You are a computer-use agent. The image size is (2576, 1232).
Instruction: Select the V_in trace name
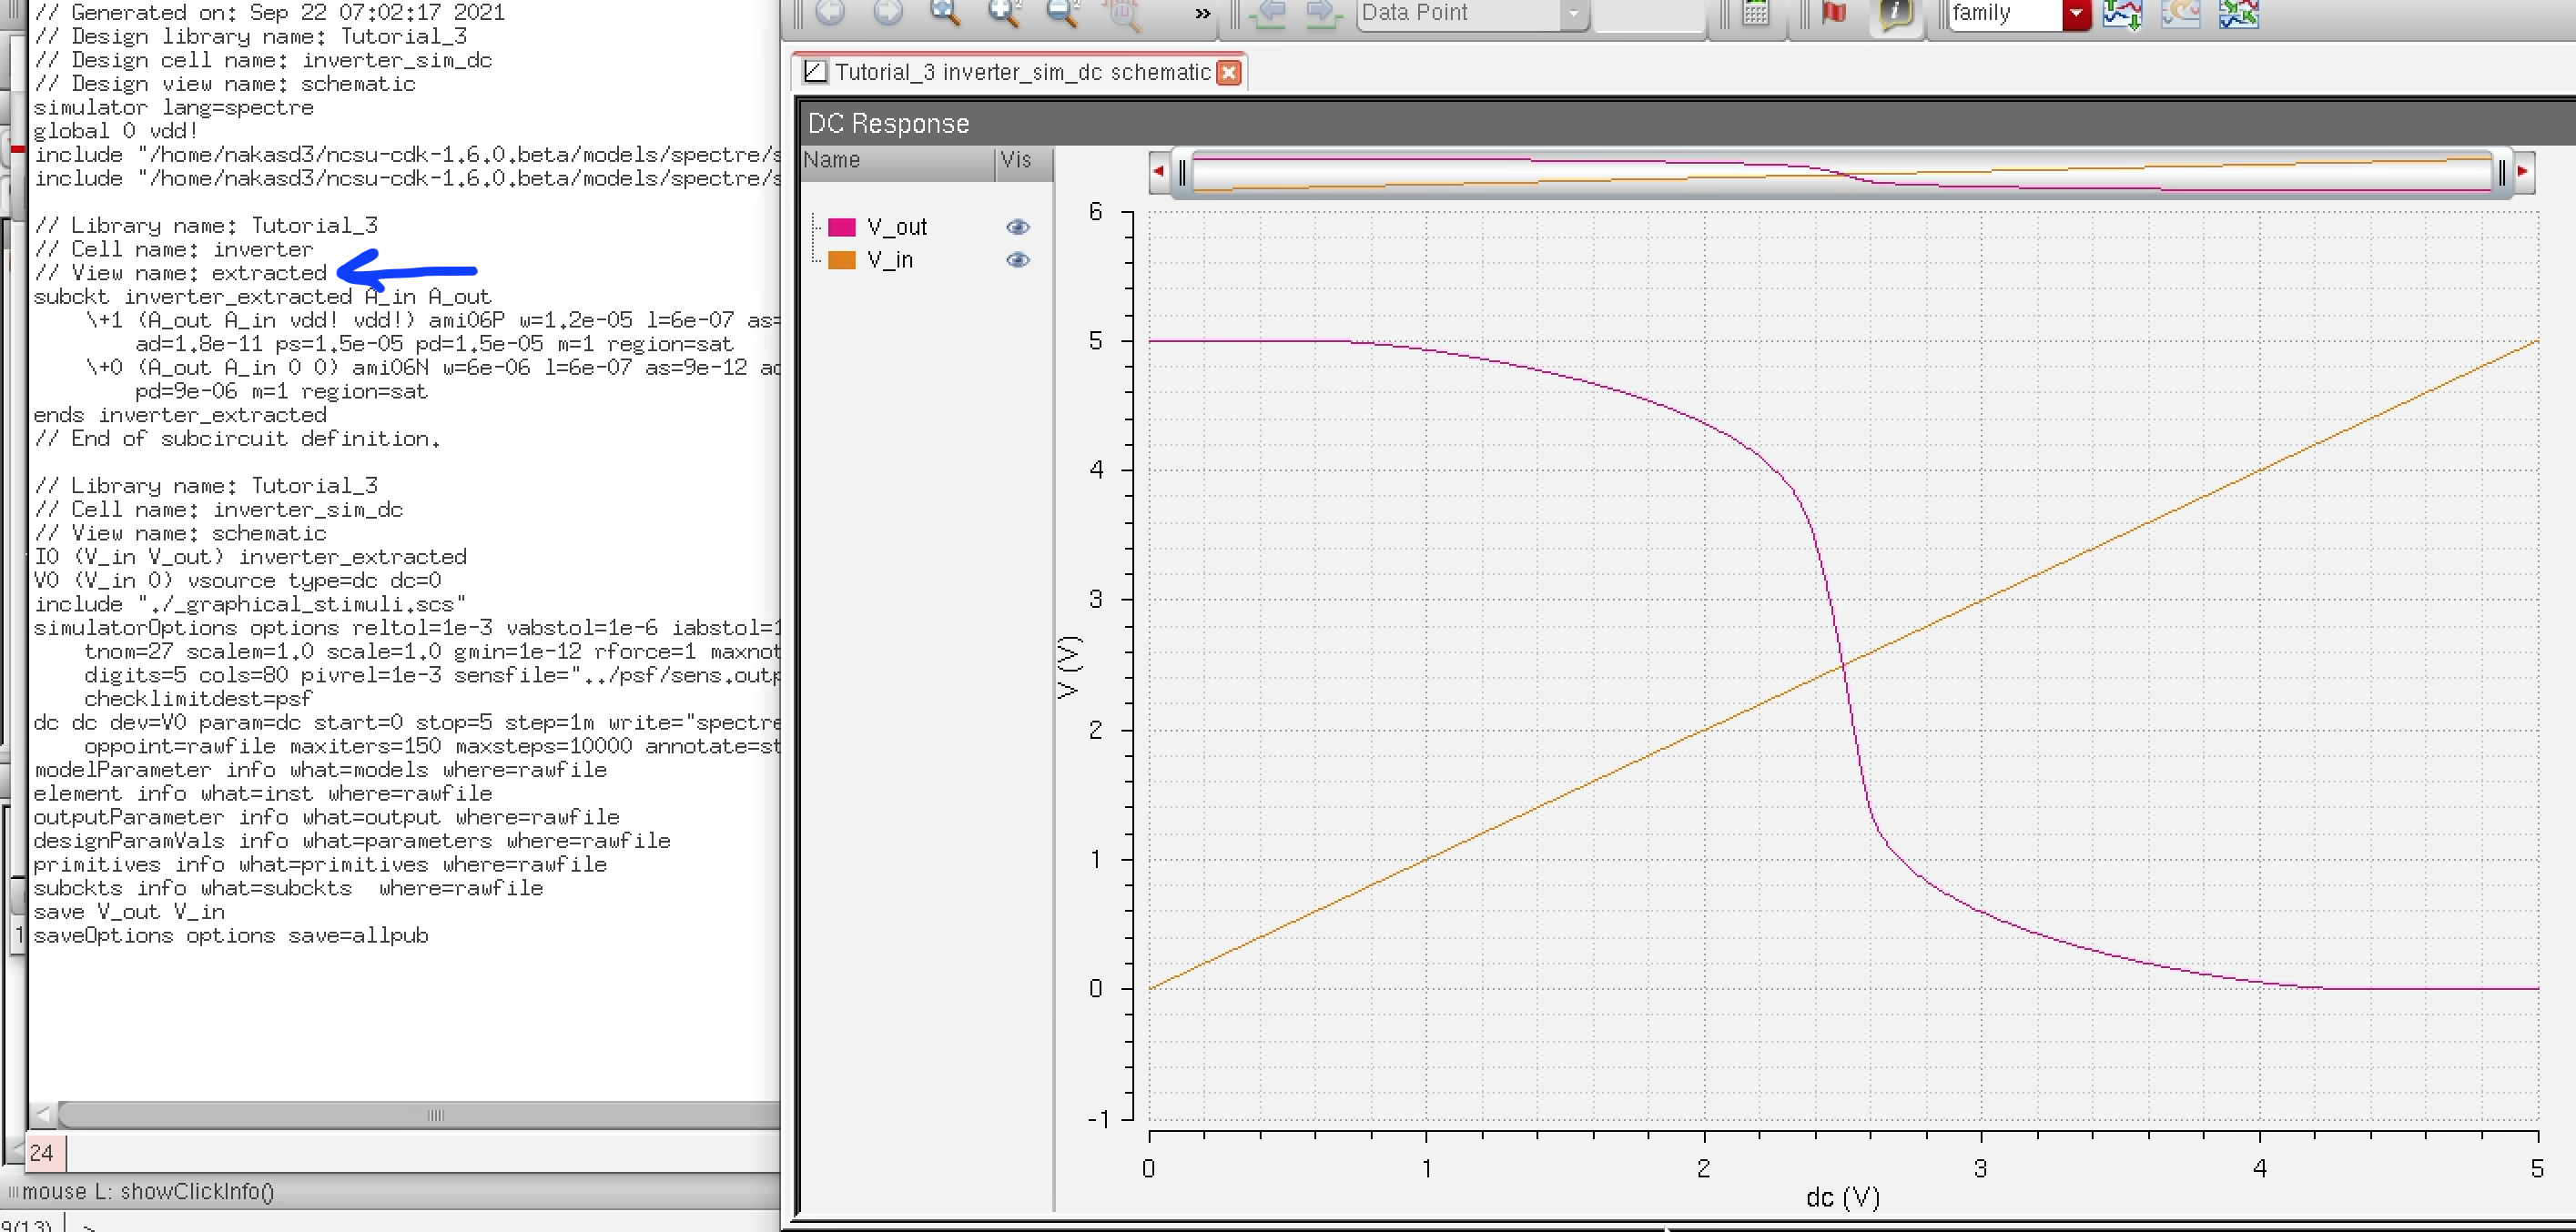tap(890, 260)
